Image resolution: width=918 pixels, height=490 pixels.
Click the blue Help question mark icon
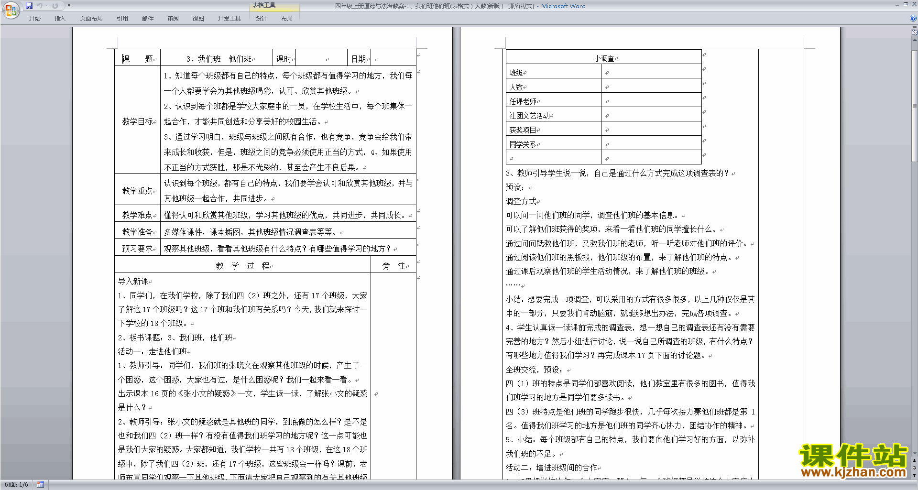[913, 18]
